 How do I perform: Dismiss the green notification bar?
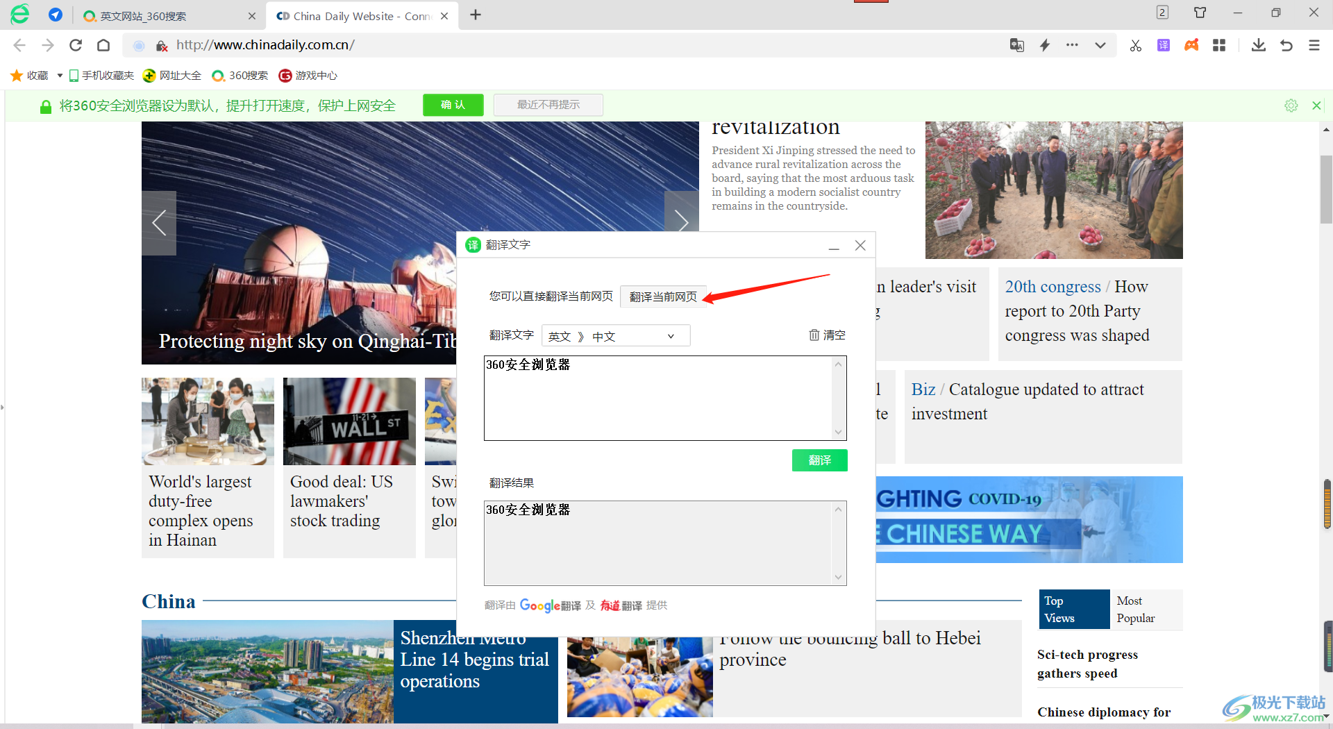pyautogui.click(x=1316, y=106)
